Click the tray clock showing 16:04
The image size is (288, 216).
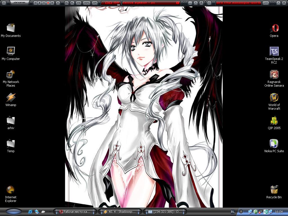click(279, 212)
